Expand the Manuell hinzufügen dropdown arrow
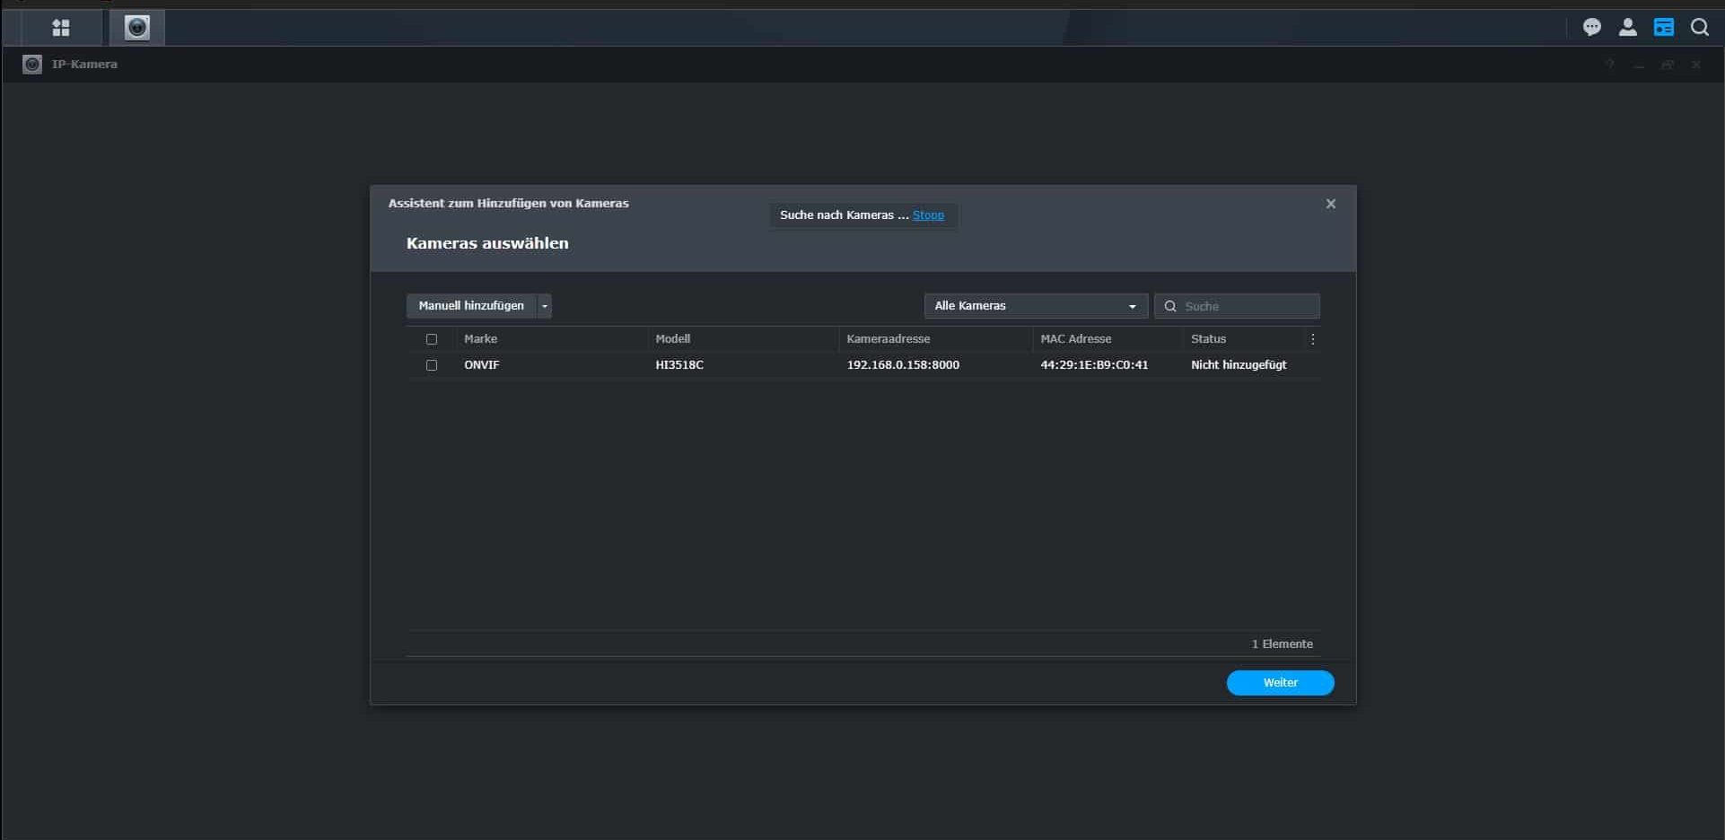Viewport: 1725px width, 840px height. (x=544, y=306)
